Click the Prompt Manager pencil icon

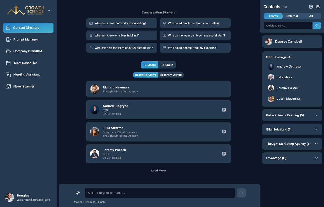click(x=8, y=39)
